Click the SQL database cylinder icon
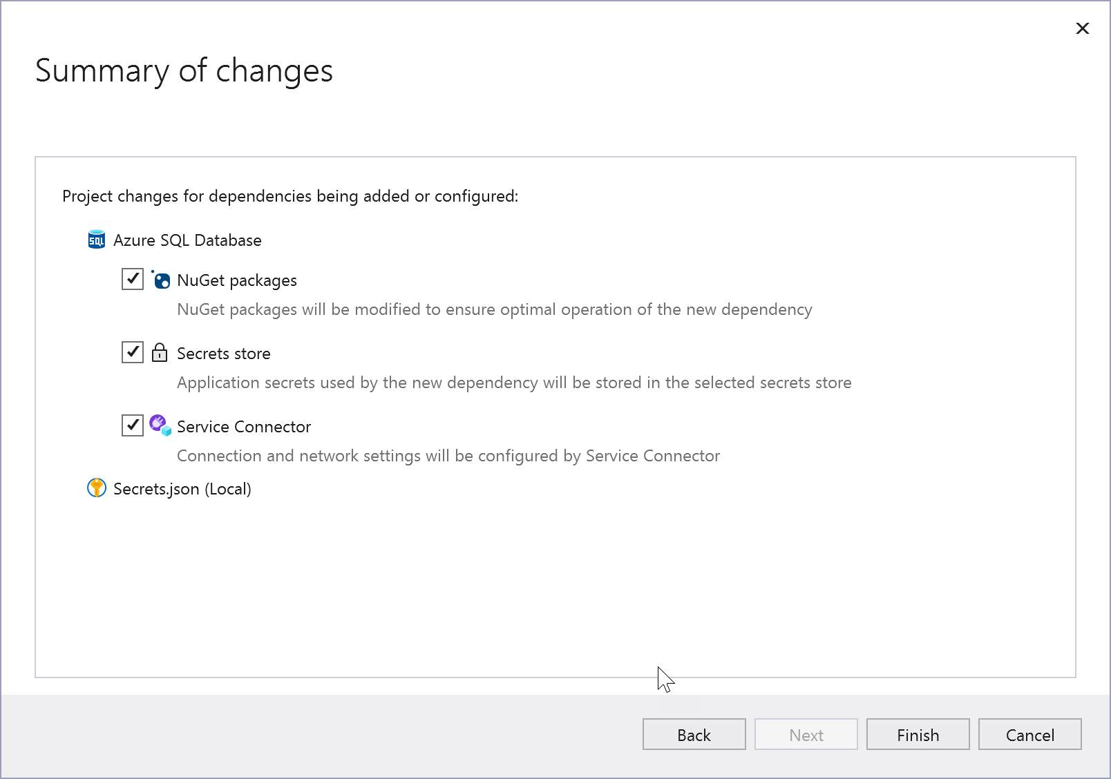1111x779 pixels. 96,240
